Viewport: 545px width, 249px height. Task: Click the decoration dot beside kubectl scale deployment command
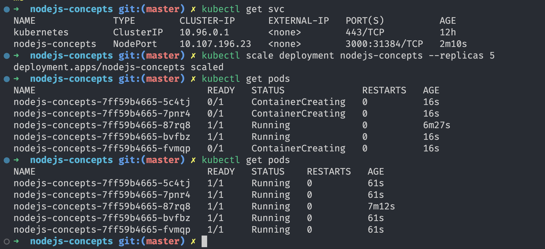7,56
